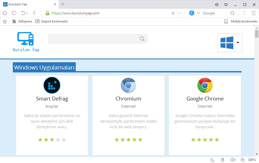Navigate back to previous page

[x=34, y=13]
